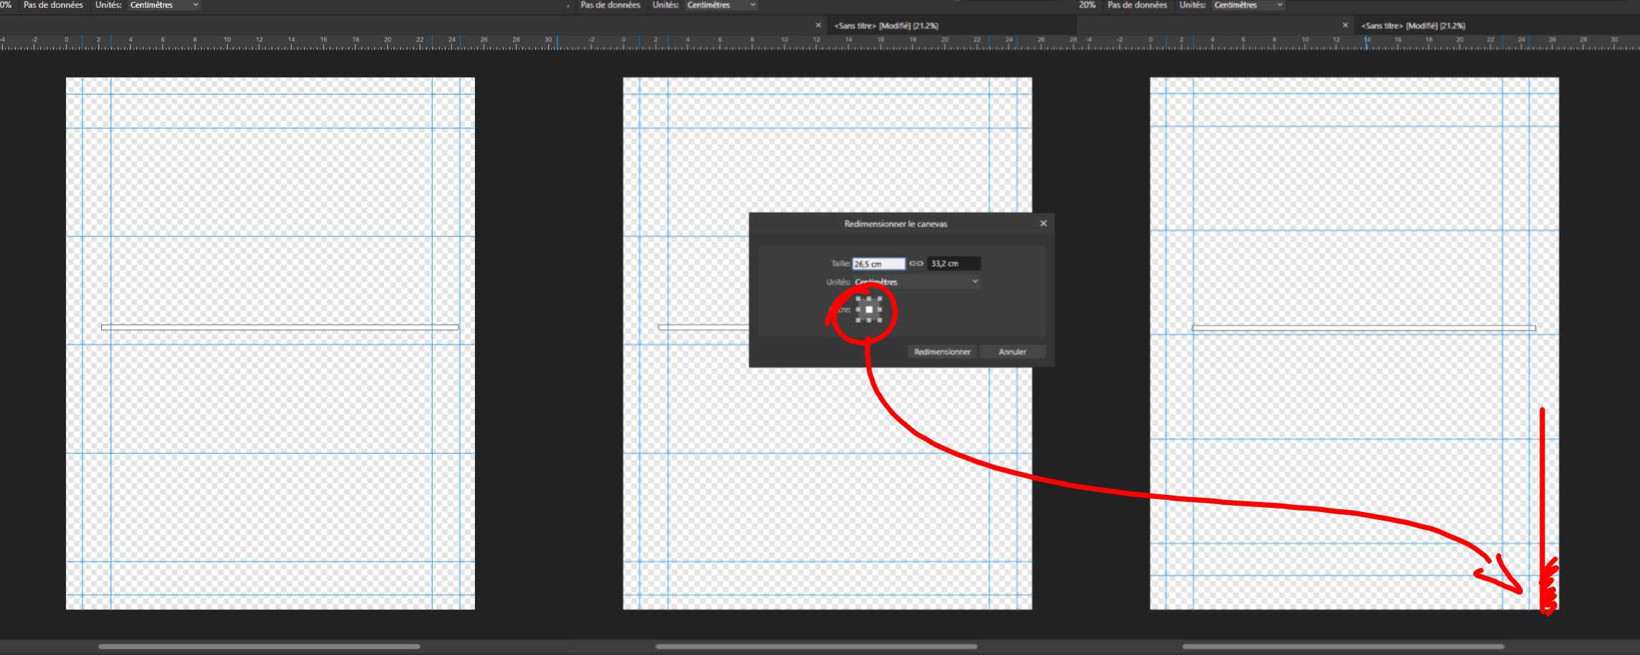Click "Pas de données" in the middle view's toolbar
Image resolution: width=1640 pixels, height=655 pixels.
click(610, 5)
